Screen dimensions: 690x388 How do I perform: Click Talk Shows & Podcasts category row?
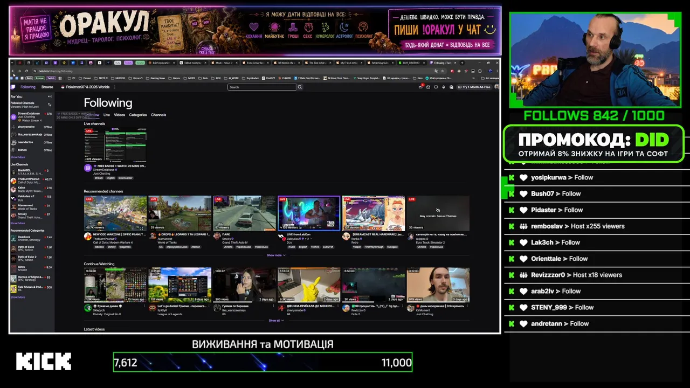[x=32, y=288]
